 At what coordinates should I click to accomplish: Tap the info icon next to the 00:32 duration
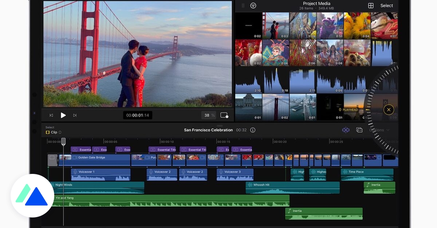(x=253, y=130)
